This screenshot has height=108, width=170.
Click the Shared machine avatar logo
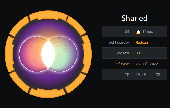tap(48, 54)
